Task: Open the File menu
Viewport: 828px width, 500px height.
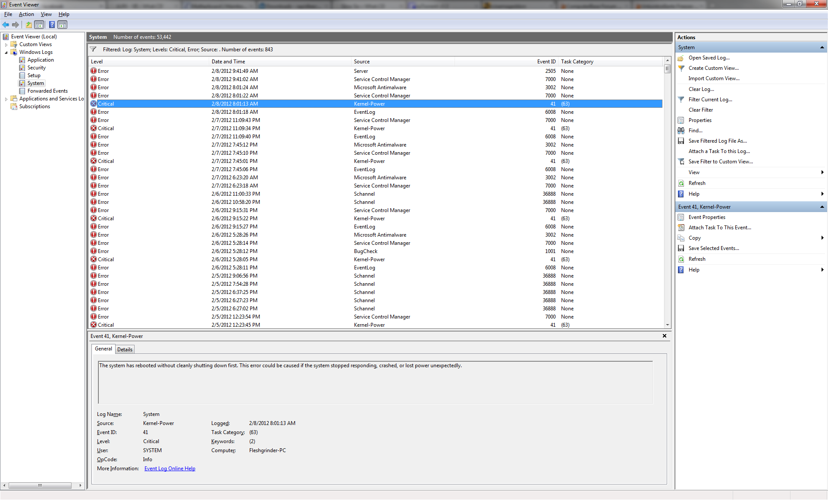Action: pos(8,14)
